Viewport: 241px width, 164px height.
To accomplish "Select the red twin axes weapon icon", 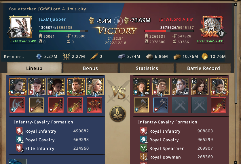I will pyautogui.click(x=94, y=105).
